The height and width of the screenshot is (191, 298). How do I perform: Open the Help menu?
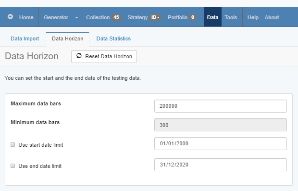(x=253, y=17)
